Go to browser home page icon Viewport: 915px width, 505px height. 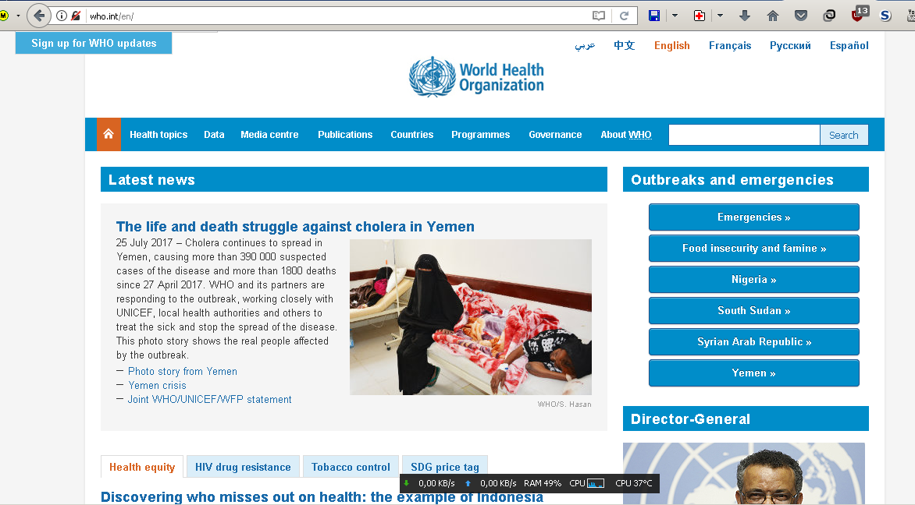[x=773, y=16]
